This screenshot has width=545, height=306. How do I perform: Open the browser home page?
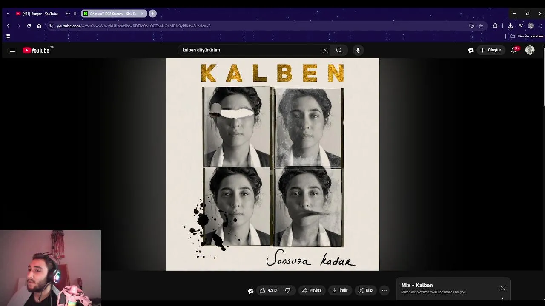click(x=39, y=26)
